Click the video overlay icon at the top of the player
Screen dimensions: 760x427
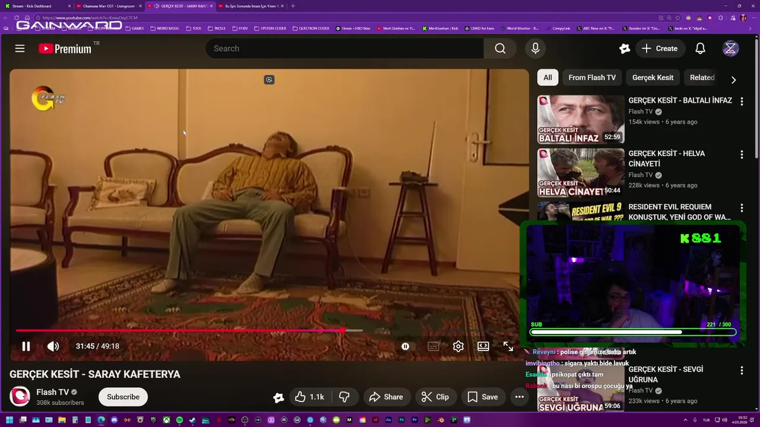pos(269,79)
